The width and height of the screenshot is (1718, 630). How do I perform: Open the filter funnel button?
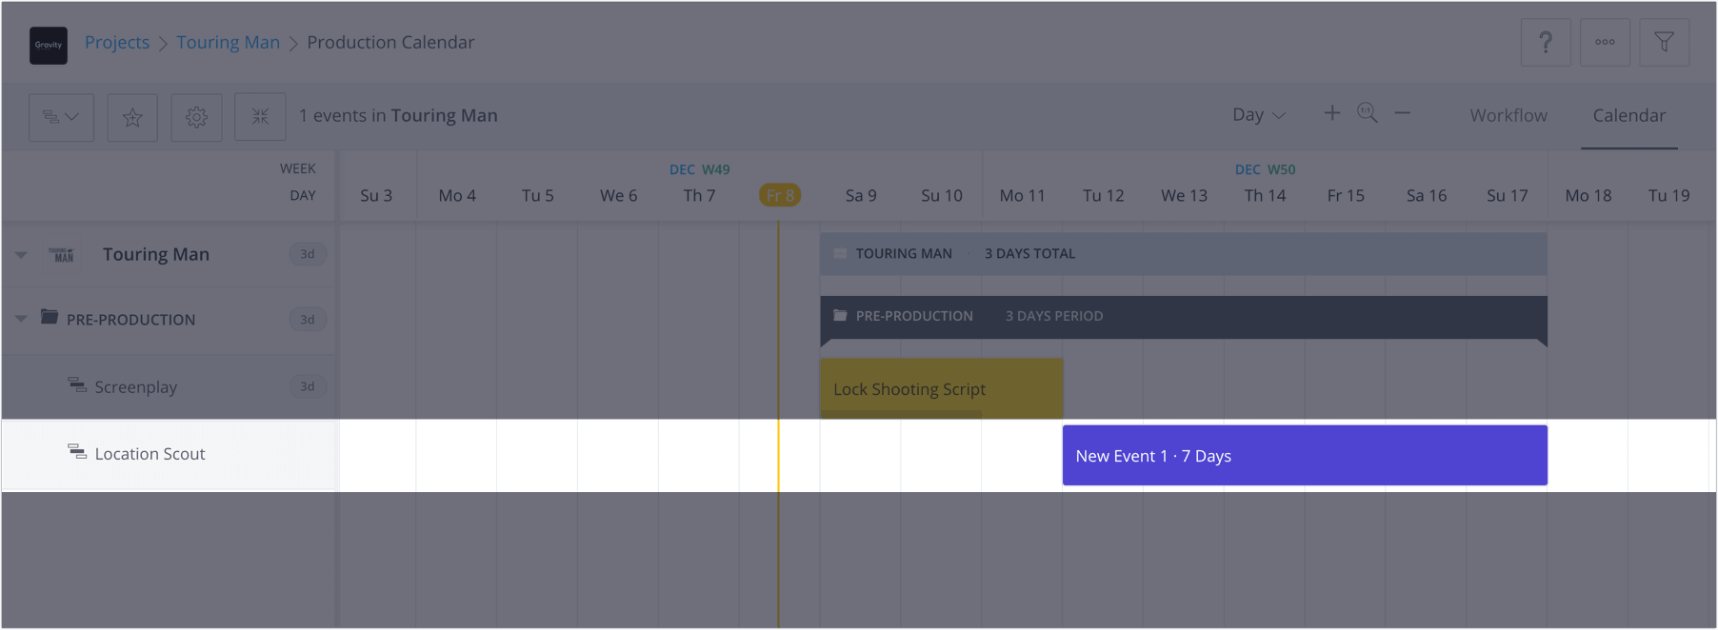pyautogui.click(x=1664, y=42)
